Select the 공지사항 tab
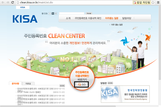161x107 pixels. [15, 83]
